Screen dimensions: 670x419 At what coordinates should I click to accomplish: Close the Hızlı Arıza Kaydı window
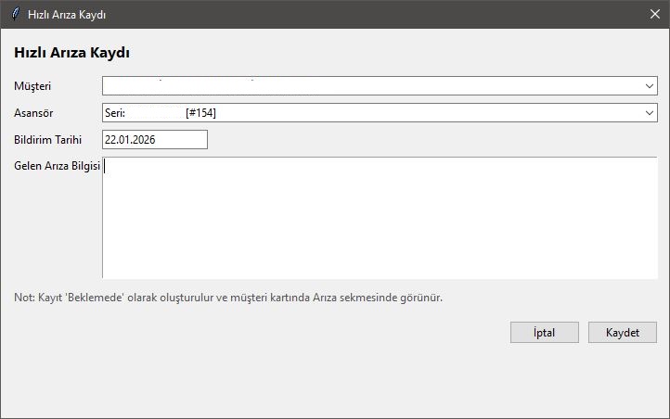click(652, 14)
